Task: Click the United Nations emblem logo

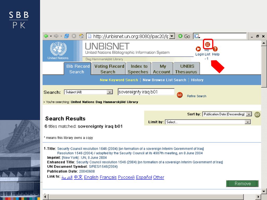Action: tap(58, 49)
